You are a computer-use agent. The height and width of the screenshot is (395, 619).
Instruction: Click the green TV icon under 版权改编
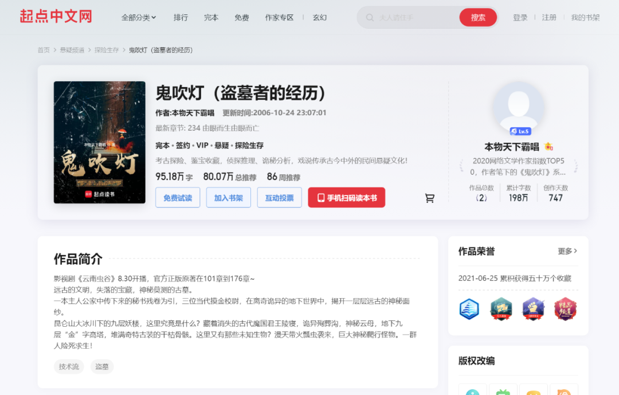(503, 391)
